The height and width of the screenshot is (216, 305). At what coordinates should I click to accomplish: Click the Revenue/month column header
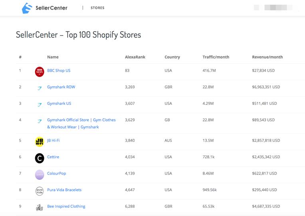(x=267, y=57)
